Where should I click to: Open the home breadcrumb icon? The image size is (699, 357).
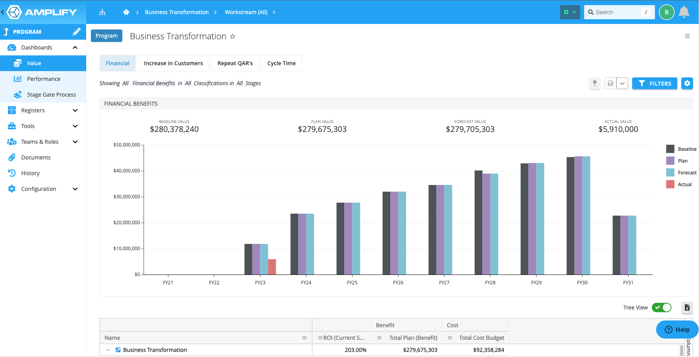click(126, 12)
